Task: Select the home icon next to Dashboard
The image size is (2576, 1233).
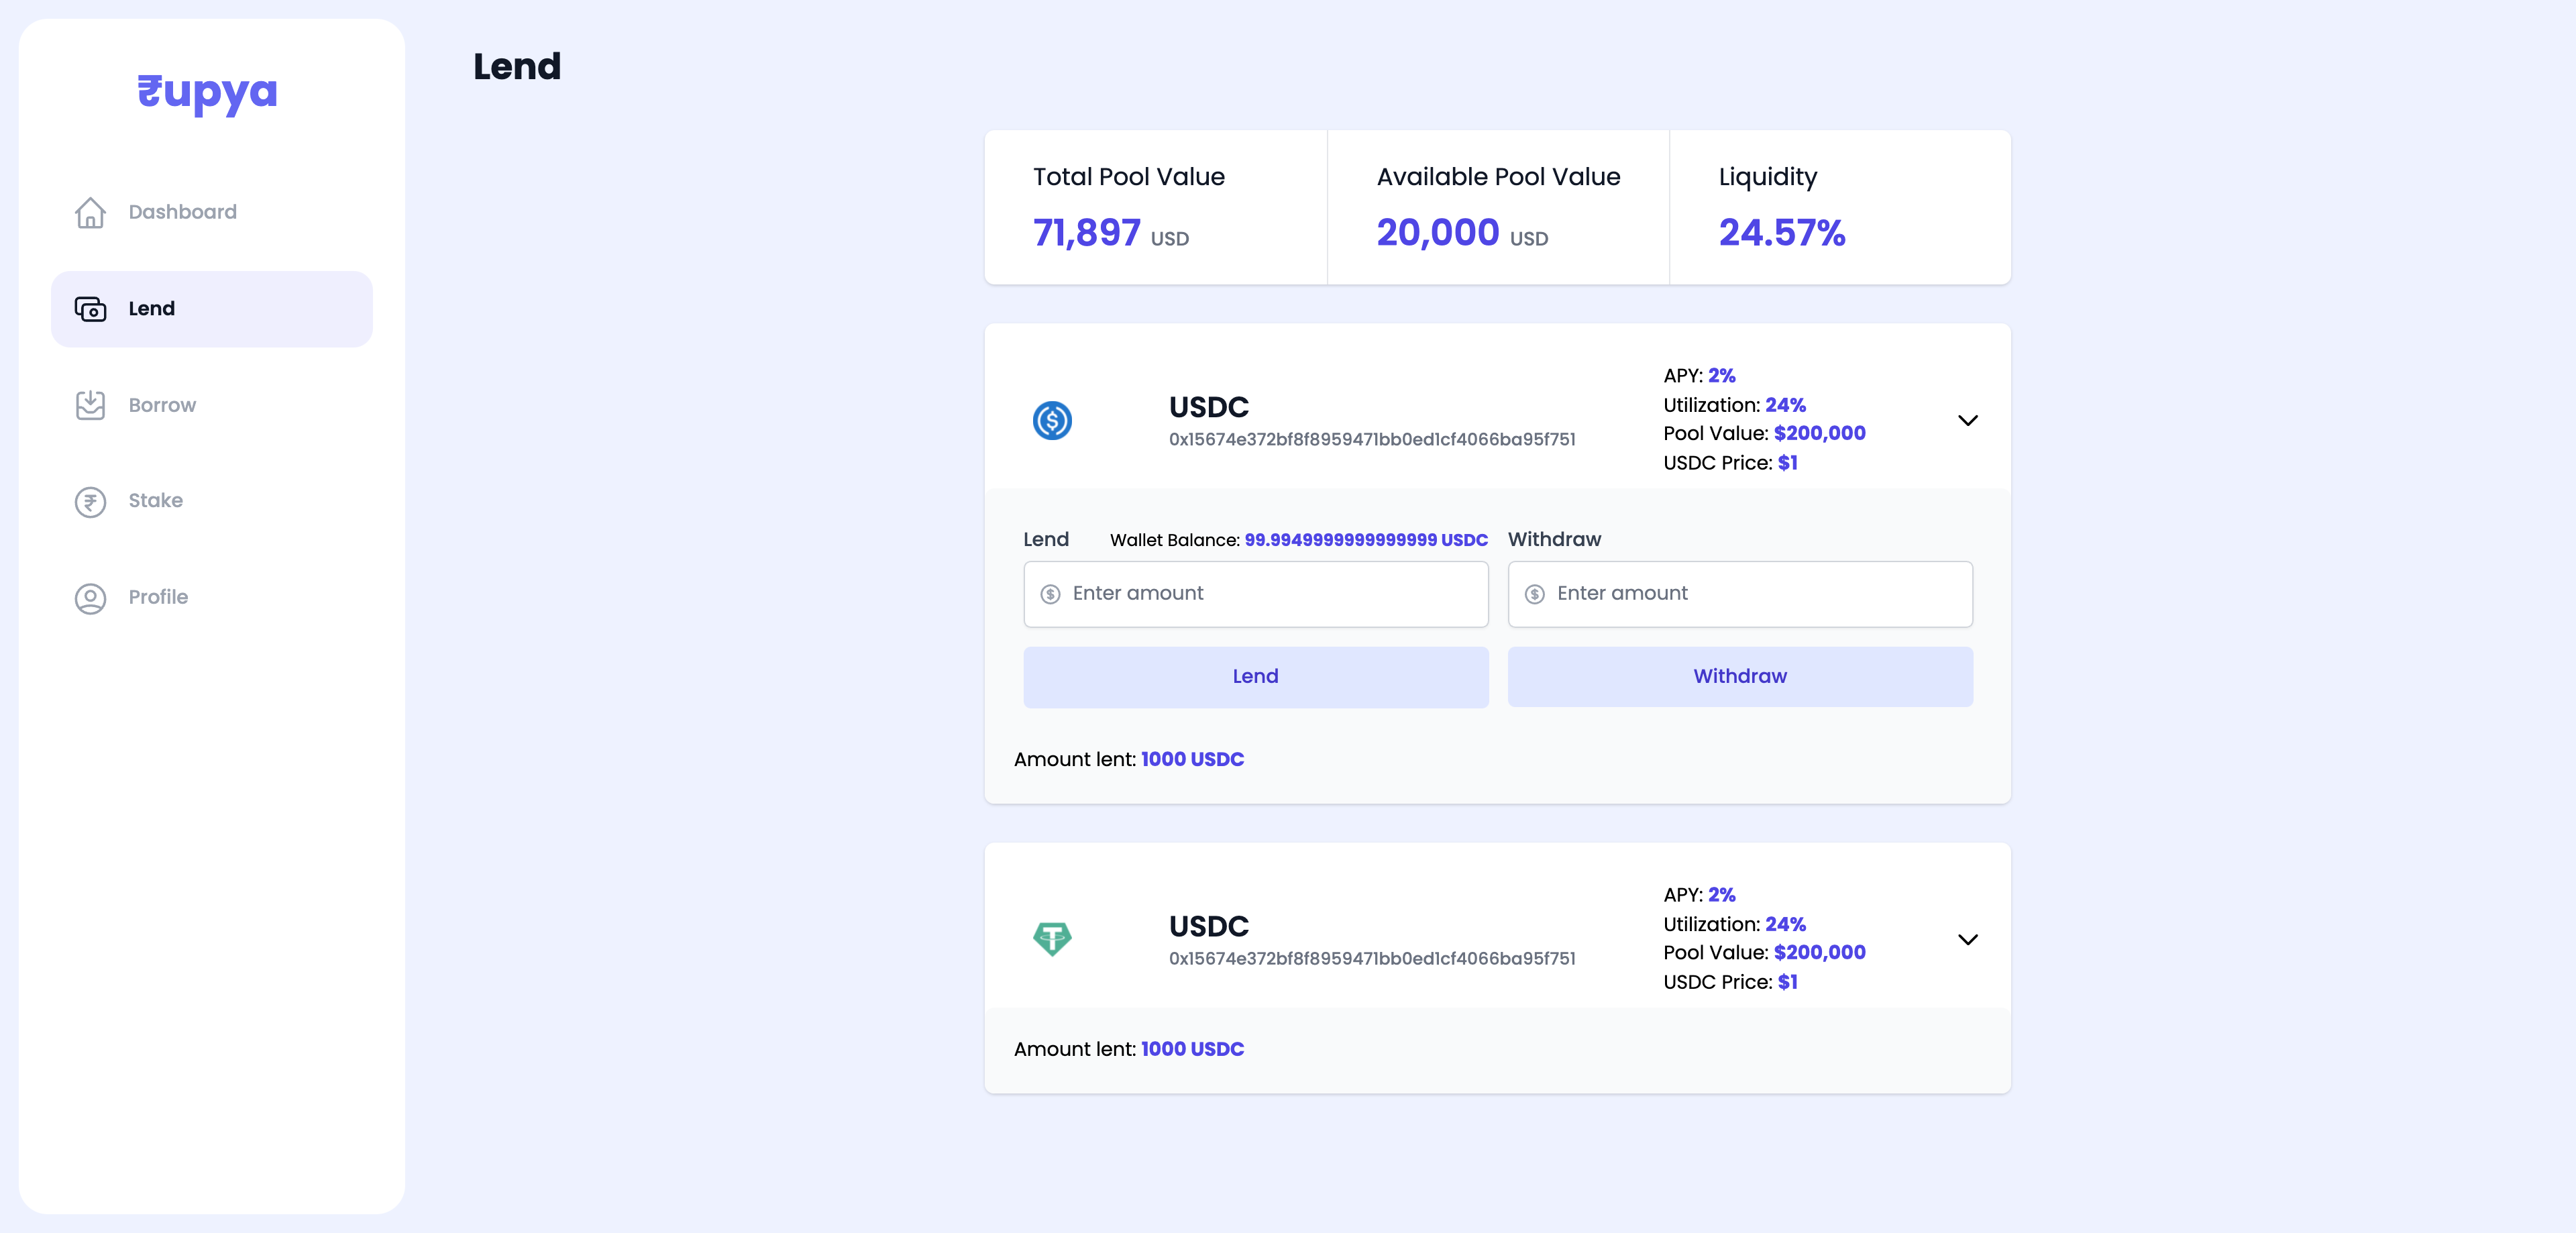Action: 91,213
